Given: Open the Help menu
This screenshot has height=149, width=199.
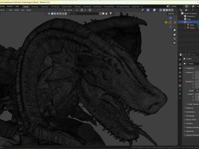Looking at the screenshot, I should (17, 6).
